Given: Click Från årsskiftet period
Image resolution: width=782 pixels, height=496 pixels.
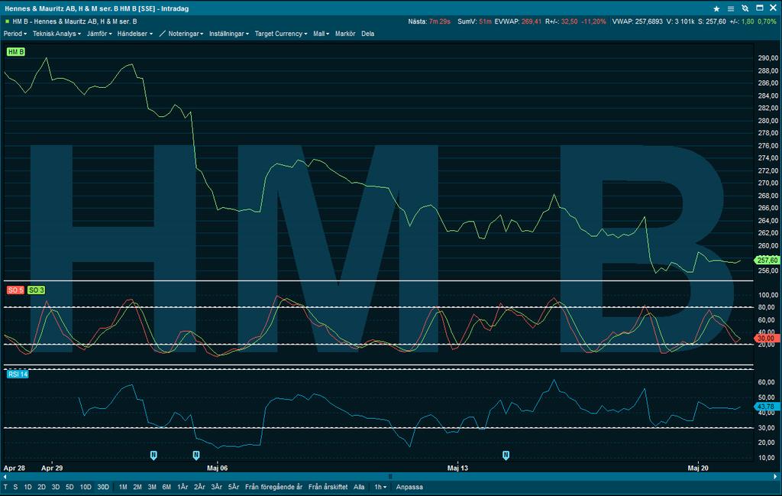Looking at the screenshot, I should (x=328, y=487).
